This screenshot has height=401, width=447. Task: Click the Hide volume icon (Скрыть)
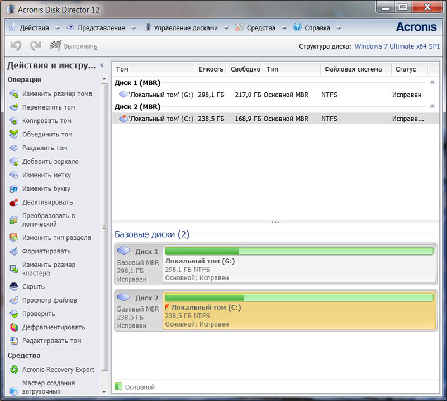point(14,286)
